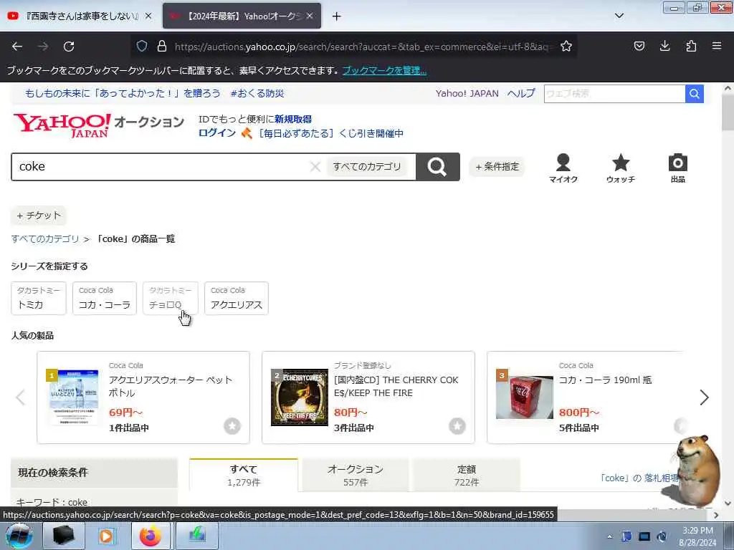The width and height of the screenshot is (734, 550).
Task: Open the media player taskbar icon
Action: (x=106, y=536)
